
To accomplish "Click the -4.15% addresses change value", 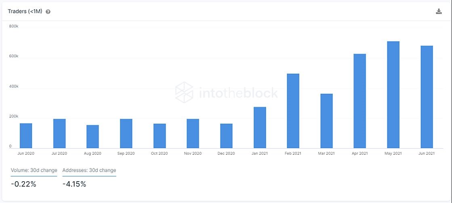I will 74,184.
